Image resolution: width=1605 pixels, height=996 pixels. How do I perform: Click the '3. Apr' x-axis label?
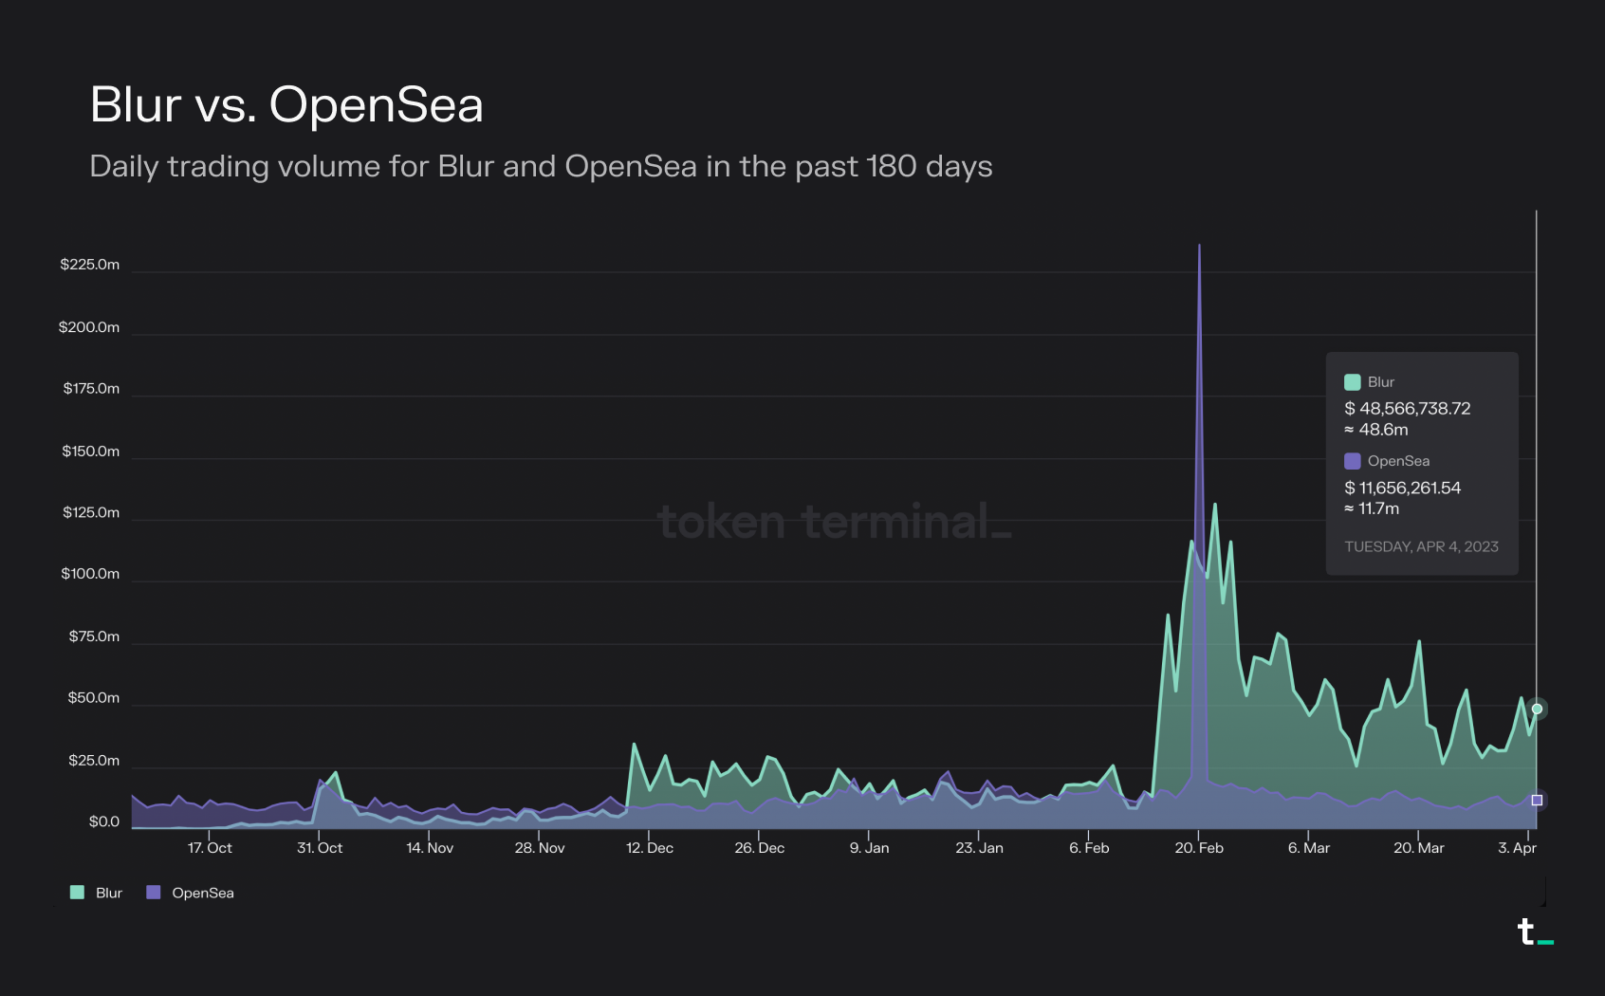coord(1518,848)
